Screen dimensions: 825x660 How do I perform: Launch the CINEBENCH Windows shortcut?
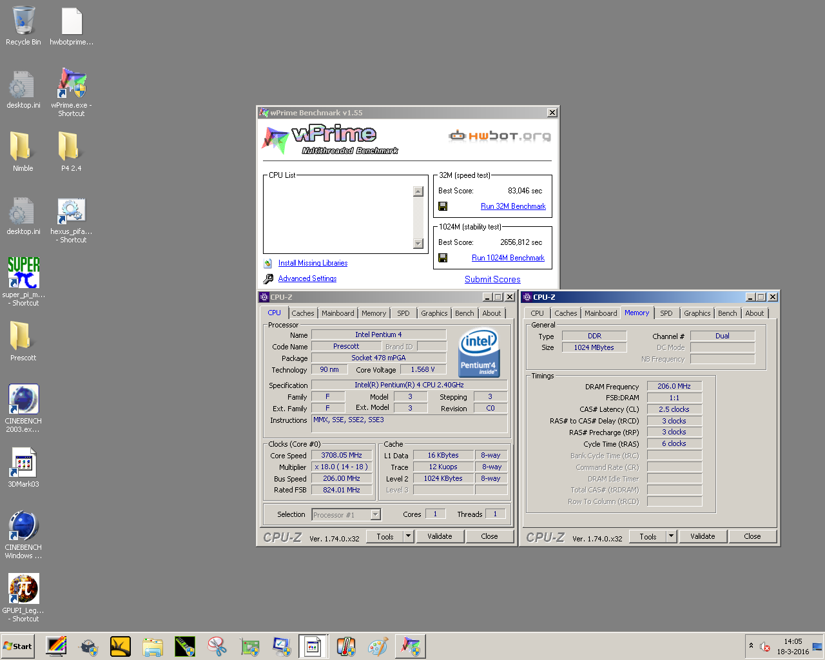pyautogui.click(x=24, y=534)
